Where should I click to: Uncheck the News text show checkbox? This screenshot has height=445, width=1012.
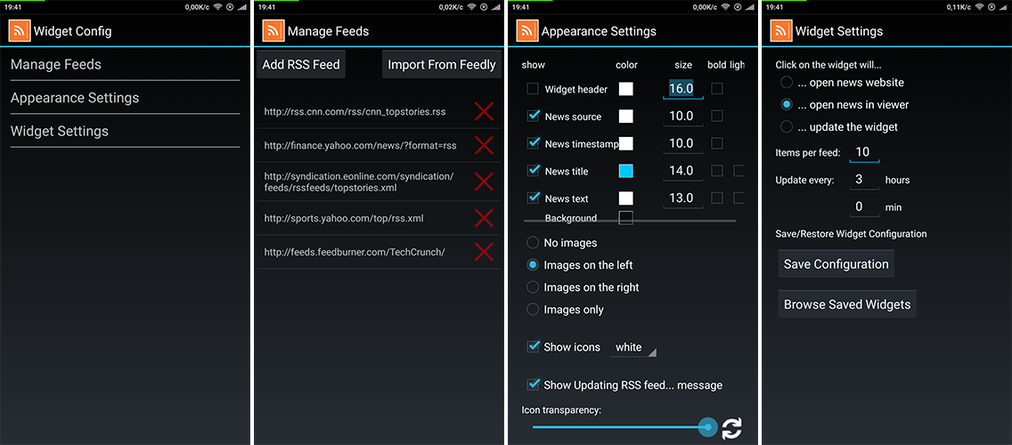point(533,198)
